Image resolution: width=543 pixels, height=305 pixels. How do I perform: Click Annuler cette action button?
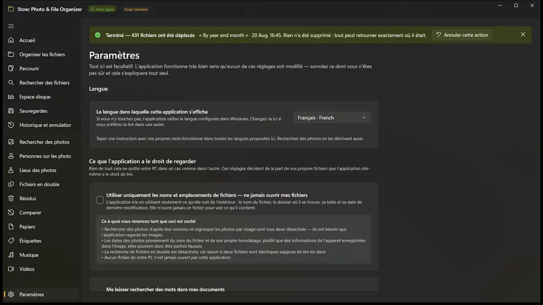[x=462, y=35]
